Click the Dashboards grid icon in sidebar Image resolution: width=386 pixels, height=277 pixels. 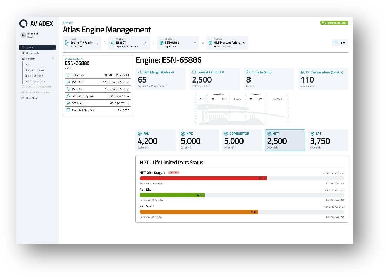click(x=23, y=53)
